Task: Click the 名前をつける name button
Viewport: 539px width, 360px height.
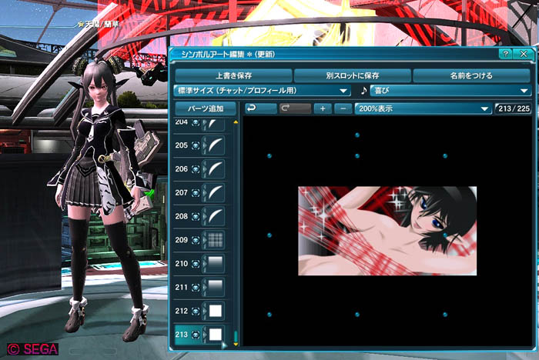Action: [471, 75]
